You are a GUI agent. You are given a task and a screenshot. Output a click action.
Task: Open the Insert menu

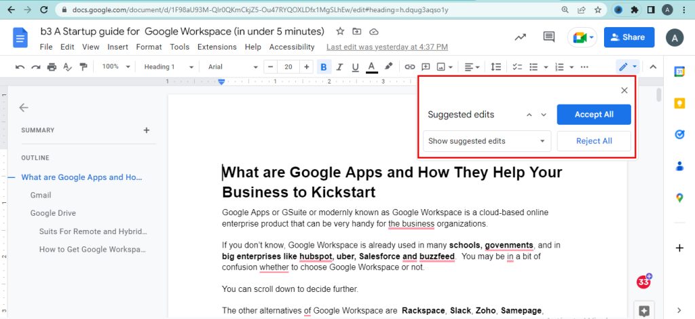117,47
